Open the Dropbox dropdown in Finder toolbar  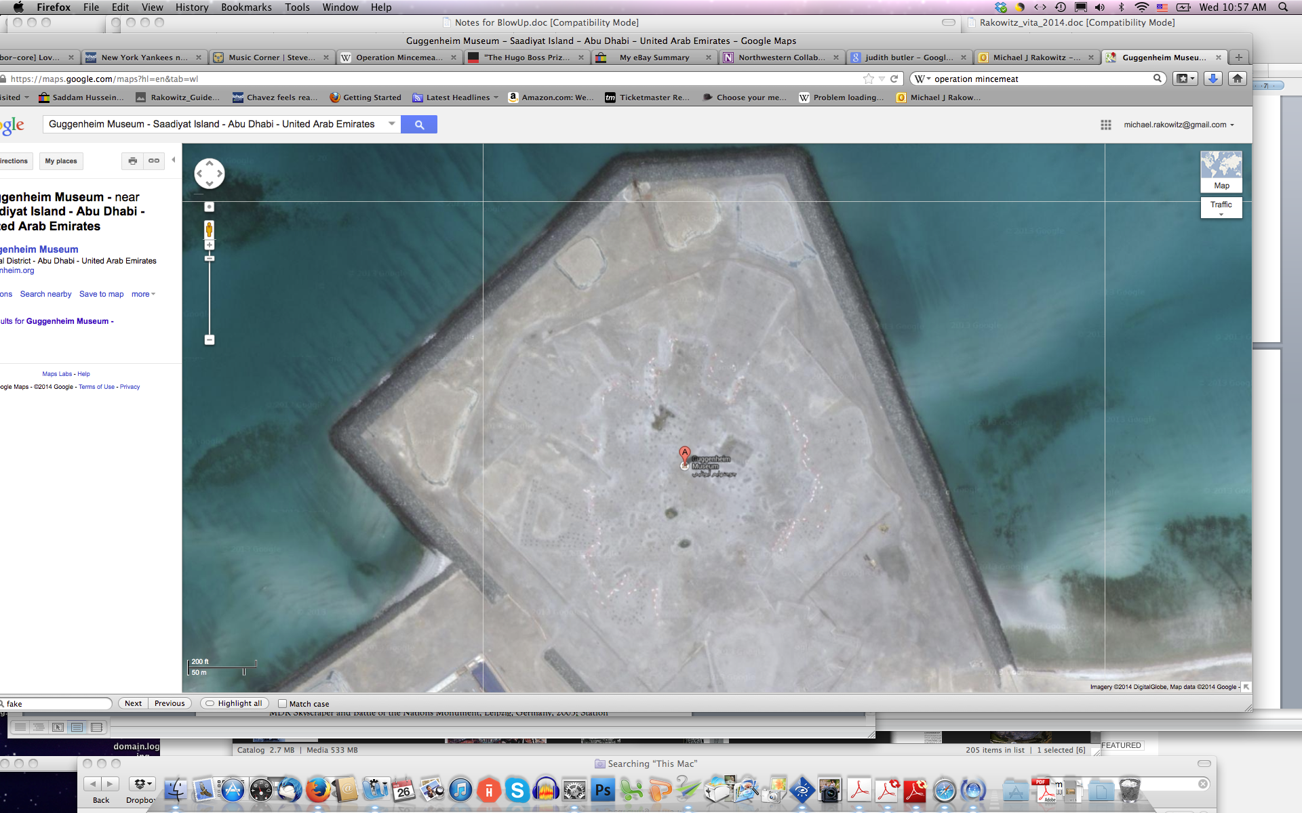142,784
